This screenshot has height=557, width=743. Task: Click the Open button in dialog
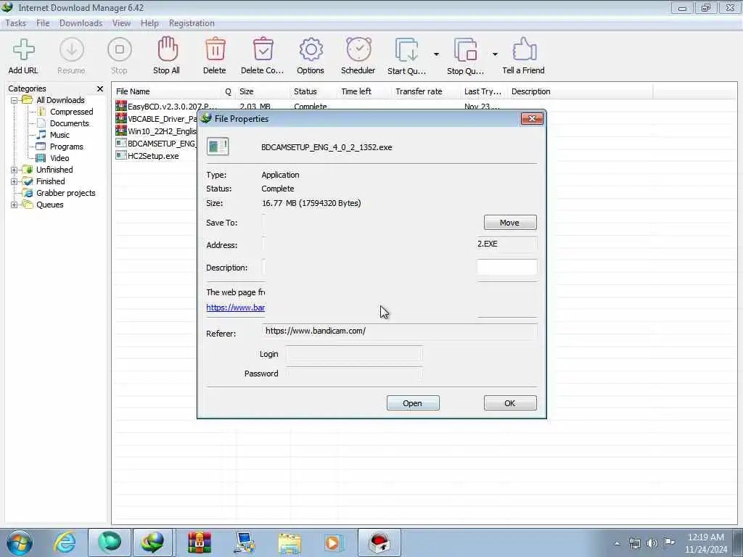413,403
